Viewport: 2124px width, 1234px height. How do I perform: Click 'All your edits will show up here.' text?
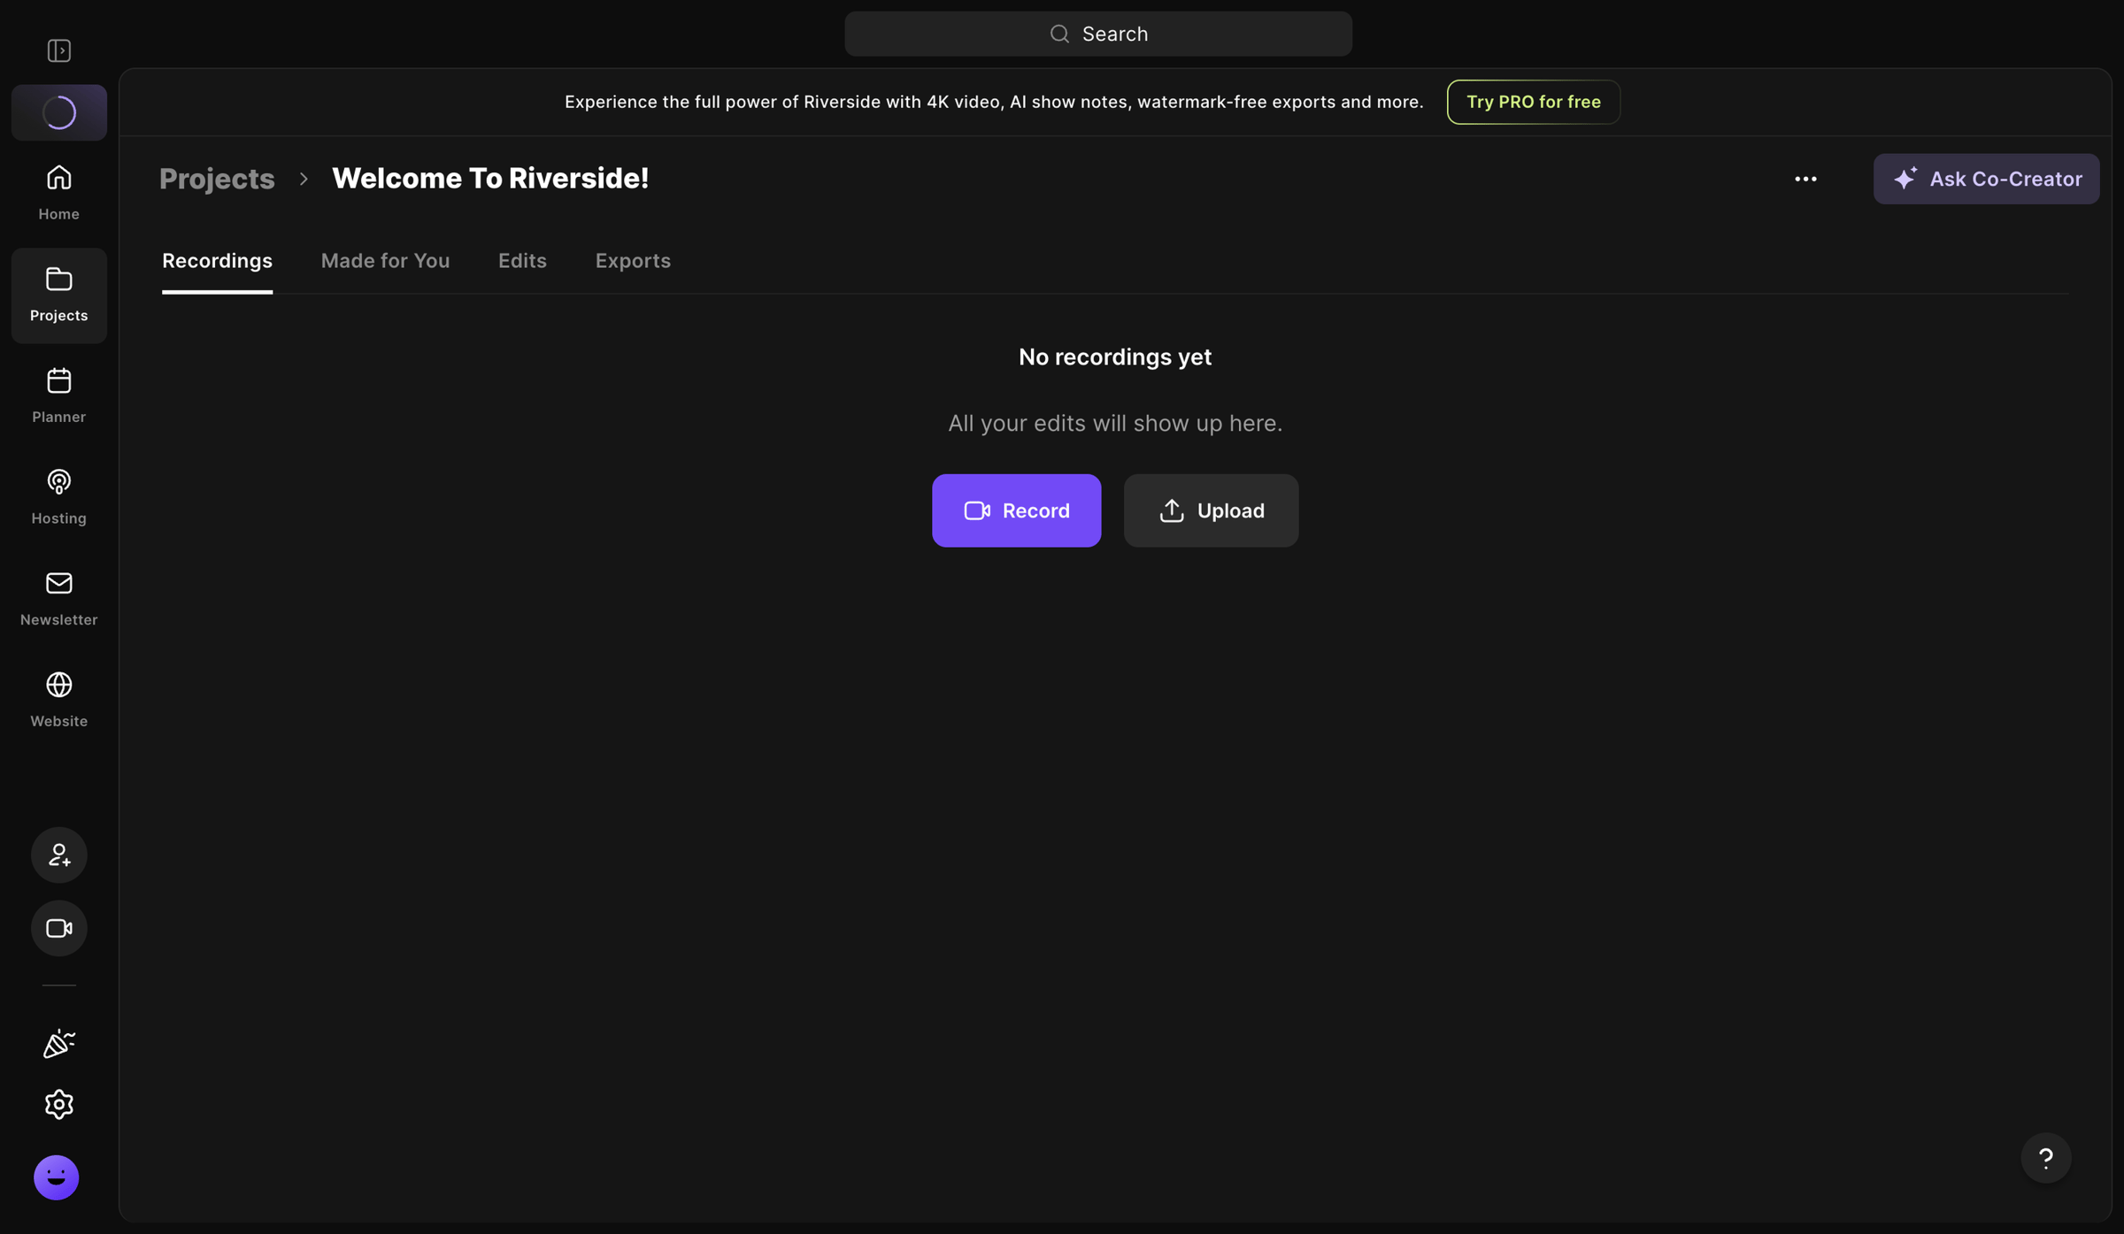tap(1115, 424)
